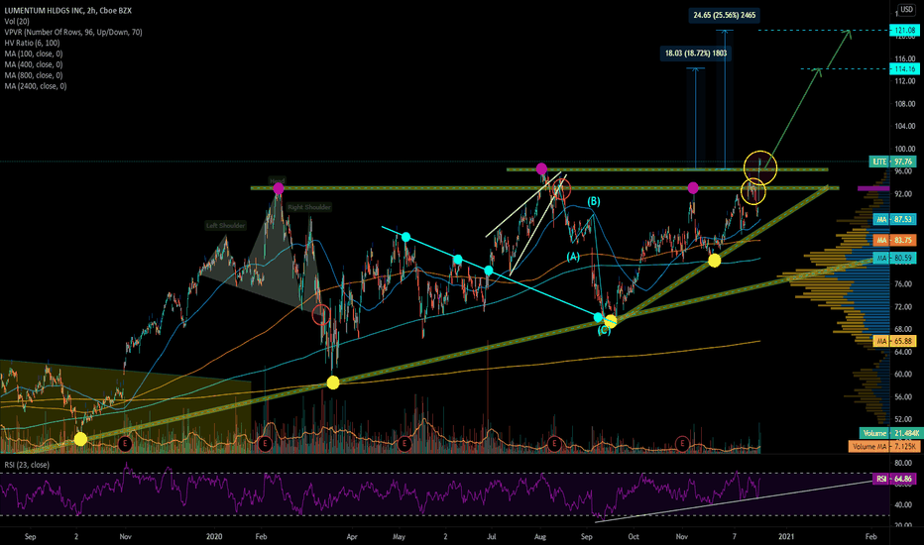Screen dimensions: 924x545
Task: Click the 60.00 price scale level
Action: [x=904, y=375]
